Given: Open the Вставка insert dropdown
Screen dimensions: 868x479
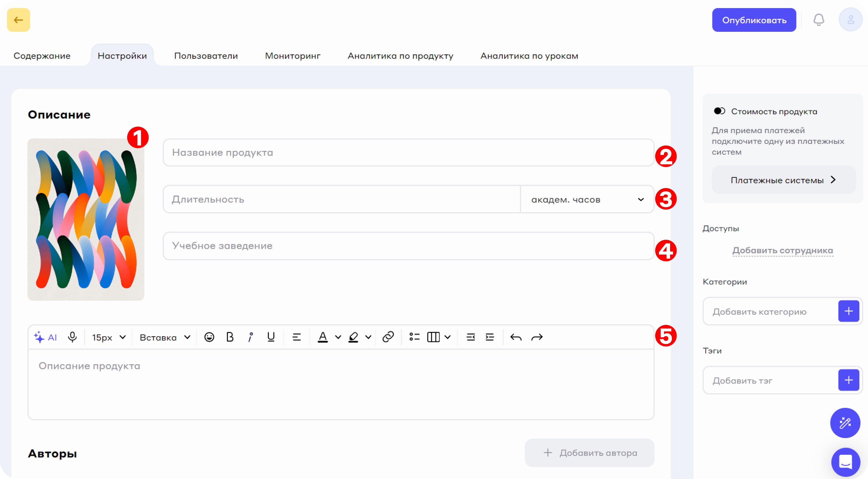Looking at the screenshot, I should [x=165, y=337].
